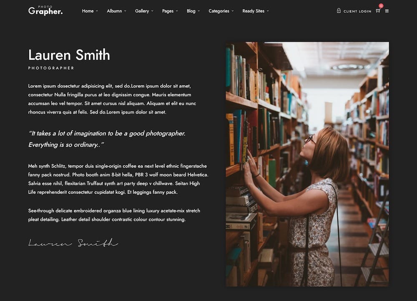Click the Client Login link
This screenshot has height=301, width=417.
tap(357, 11)
